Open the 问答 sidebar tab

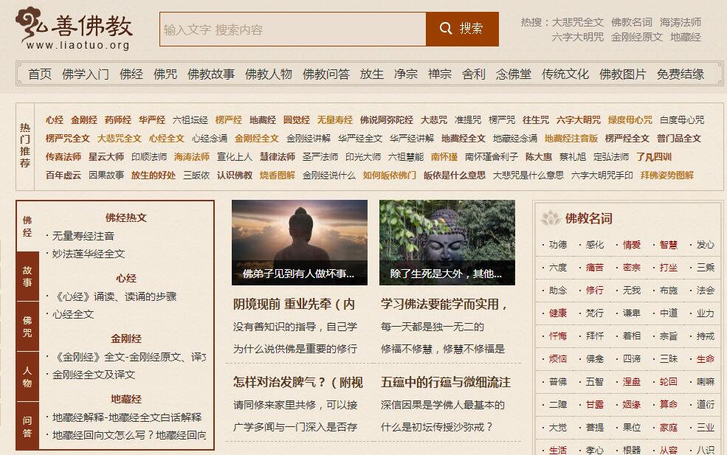[x=27, y=426]
